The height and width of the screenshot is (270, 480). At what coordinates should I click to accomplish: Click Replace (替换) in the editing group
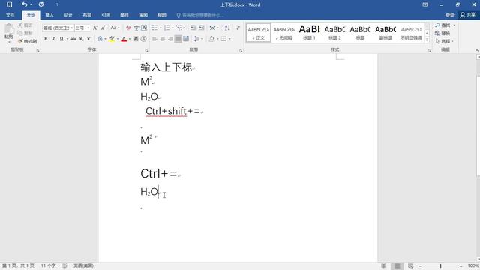point(443,33)
